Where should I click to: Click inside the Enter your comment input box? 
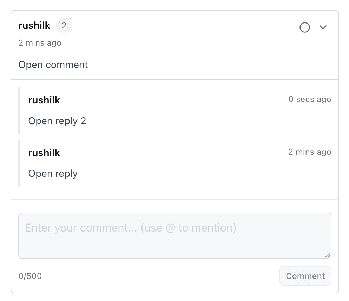(174, 235)
